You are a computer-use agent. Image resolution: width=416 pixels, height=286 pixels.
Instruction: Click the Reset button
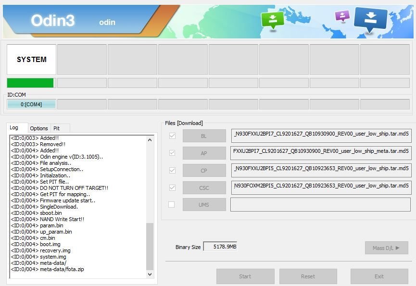pos(308,276)
